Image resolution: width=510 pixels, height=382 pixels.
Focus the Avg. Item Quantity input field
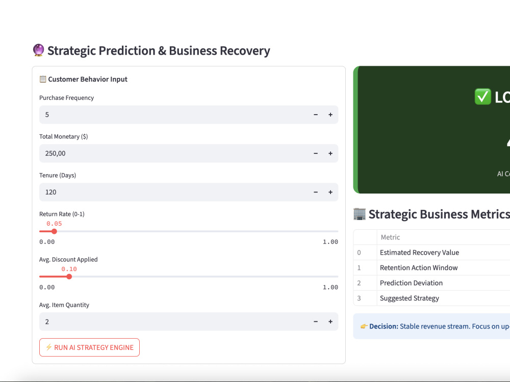[174, 321]
